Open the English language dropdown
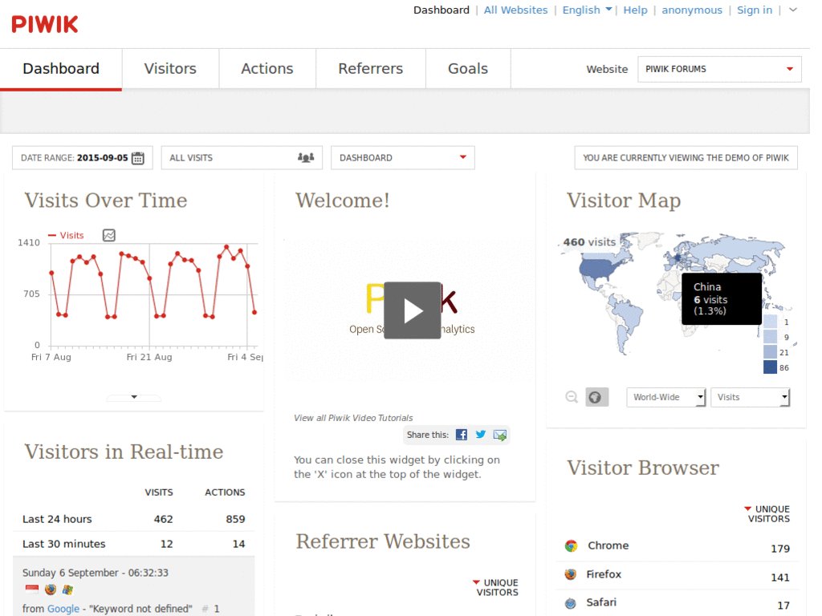This screenshot has width=822, height=616. click(587, 10)
